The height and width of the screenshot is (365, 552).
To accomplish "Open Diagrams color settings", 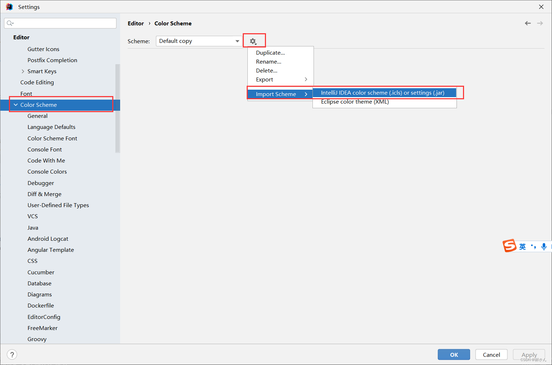I will coord(40,294).
